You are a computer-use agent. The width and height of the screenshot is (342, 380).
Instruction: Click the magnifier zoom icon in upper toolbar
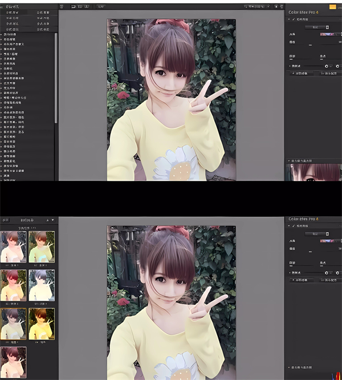pyautogui.click(x=246, y=6)
